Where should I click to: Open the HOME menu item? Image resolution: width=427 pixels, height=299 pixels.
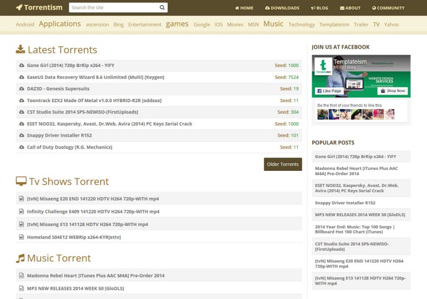pyautogui.click(x=244, y=8)
